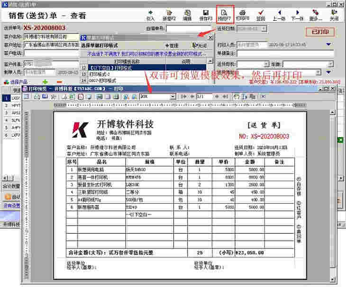
Task: Go to previous order with 上一张
Action: (279, 15)
